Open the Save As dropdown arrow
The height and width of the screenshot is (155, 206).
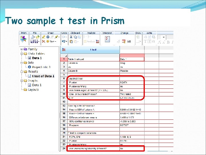pyautogui.click(x=39, y=42)
